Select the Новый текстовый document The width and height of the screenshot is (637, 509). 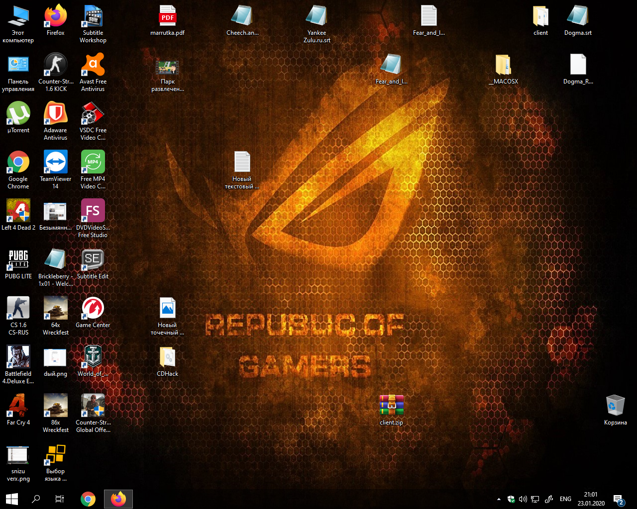pyautogui.click(x=242, y=170)
